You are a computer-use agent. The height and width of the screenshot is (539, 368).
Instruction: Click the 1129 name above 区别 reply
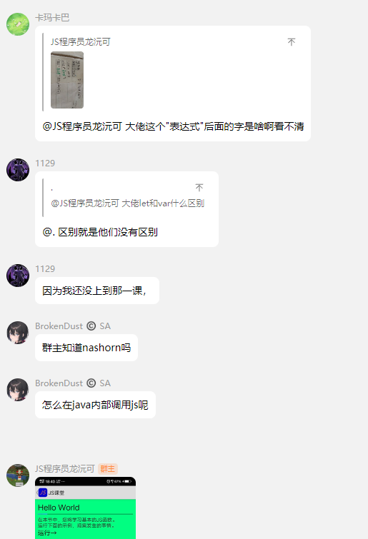click(45, 163)
